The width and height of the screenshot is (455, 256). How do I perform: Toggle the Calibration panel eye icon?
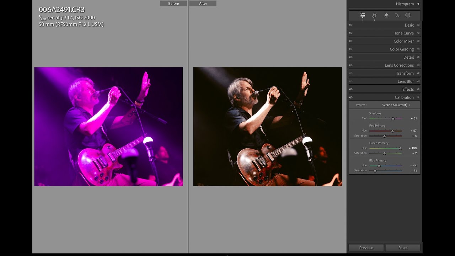pos(351,97)
